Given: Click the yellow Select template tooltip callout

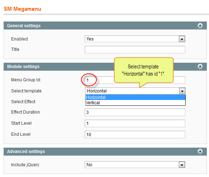Looking at the screenshot, I should click(x=144, y=70).
